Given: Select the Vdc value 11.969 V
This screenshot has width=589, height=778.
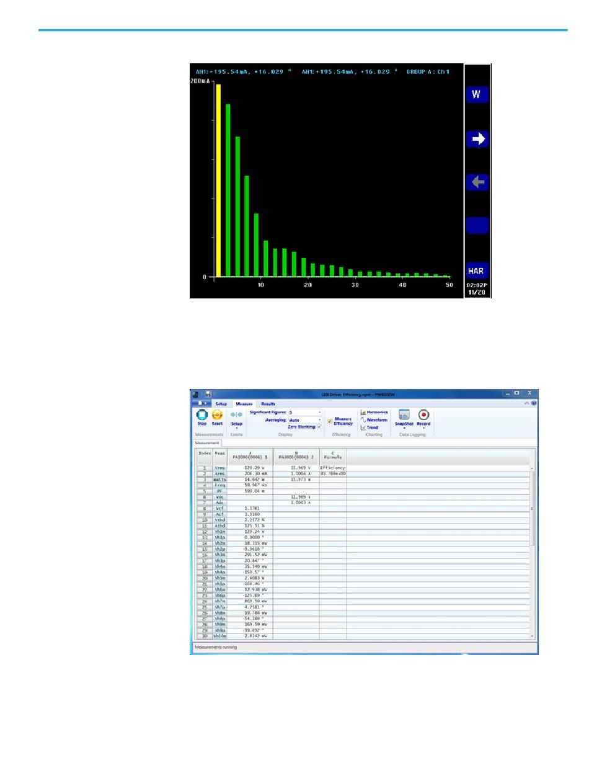Looking at the screenshot, I should tap(296, 497).
